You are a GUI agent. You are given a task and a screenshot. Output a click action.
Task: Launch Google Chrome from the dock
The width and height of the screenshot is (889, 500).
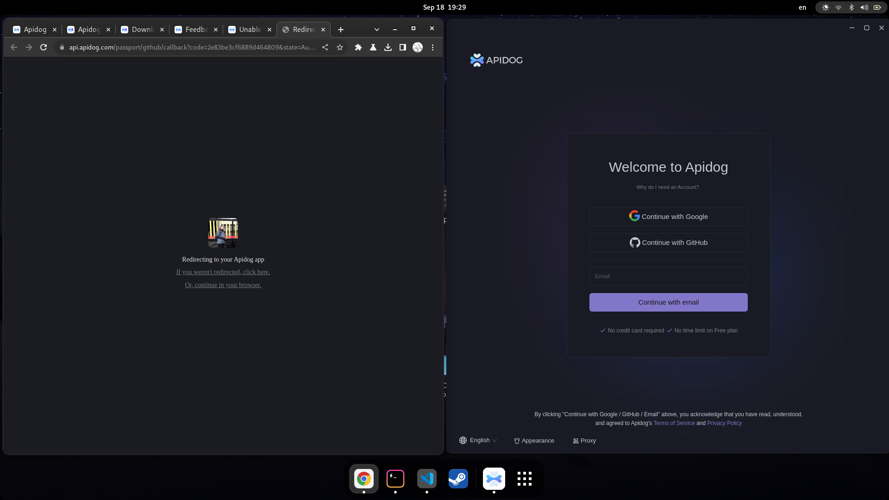[x=364, y=479]
